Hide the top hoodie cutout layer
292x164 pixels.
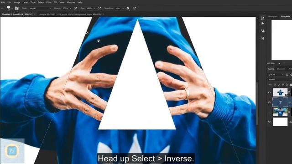[270, 92]
